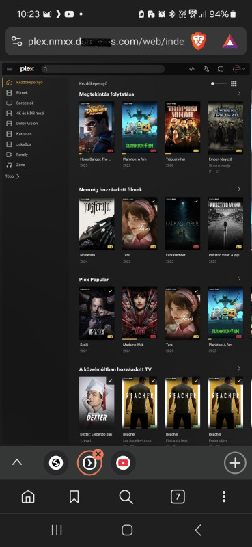Open the Plex cast to player icon
The image size is (252, 547).
click(221, 69)
